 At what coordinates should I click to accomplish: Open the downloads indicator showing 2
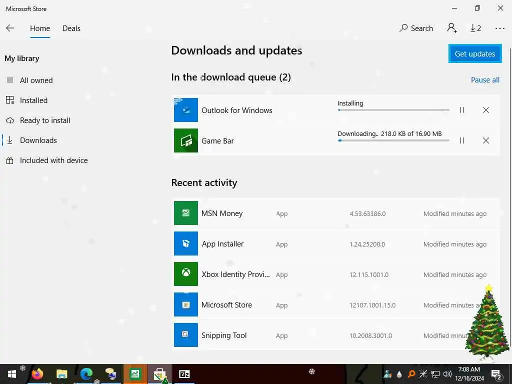point(476,28)
